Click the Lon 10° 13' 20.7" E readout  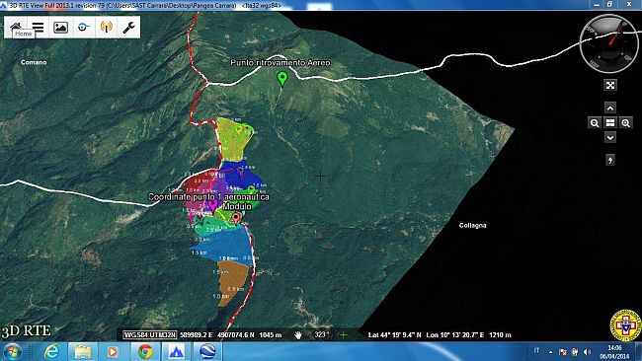click(x=455, y=334)
